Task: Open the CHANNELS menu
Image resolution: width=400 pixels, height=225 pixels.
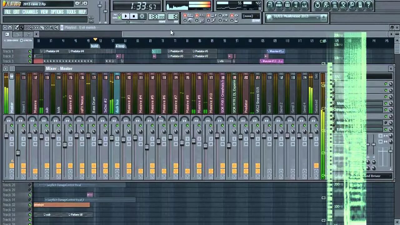Action: (30, 12)
